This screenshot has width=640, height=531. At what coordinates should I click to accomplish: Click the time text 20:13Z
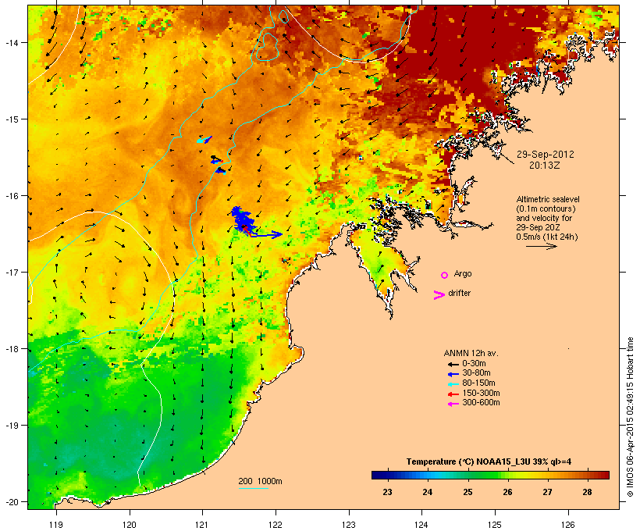click(x=545, y=165)
